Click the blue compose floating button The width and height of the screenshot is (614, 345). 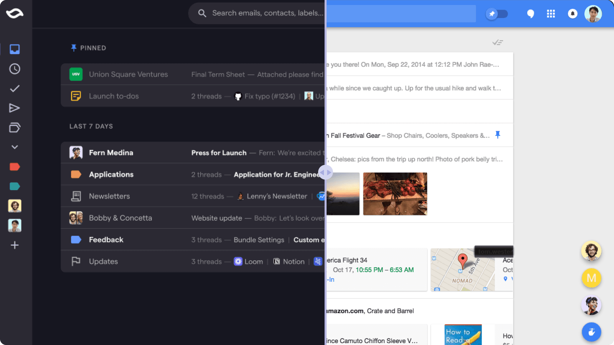pos(591,332)
